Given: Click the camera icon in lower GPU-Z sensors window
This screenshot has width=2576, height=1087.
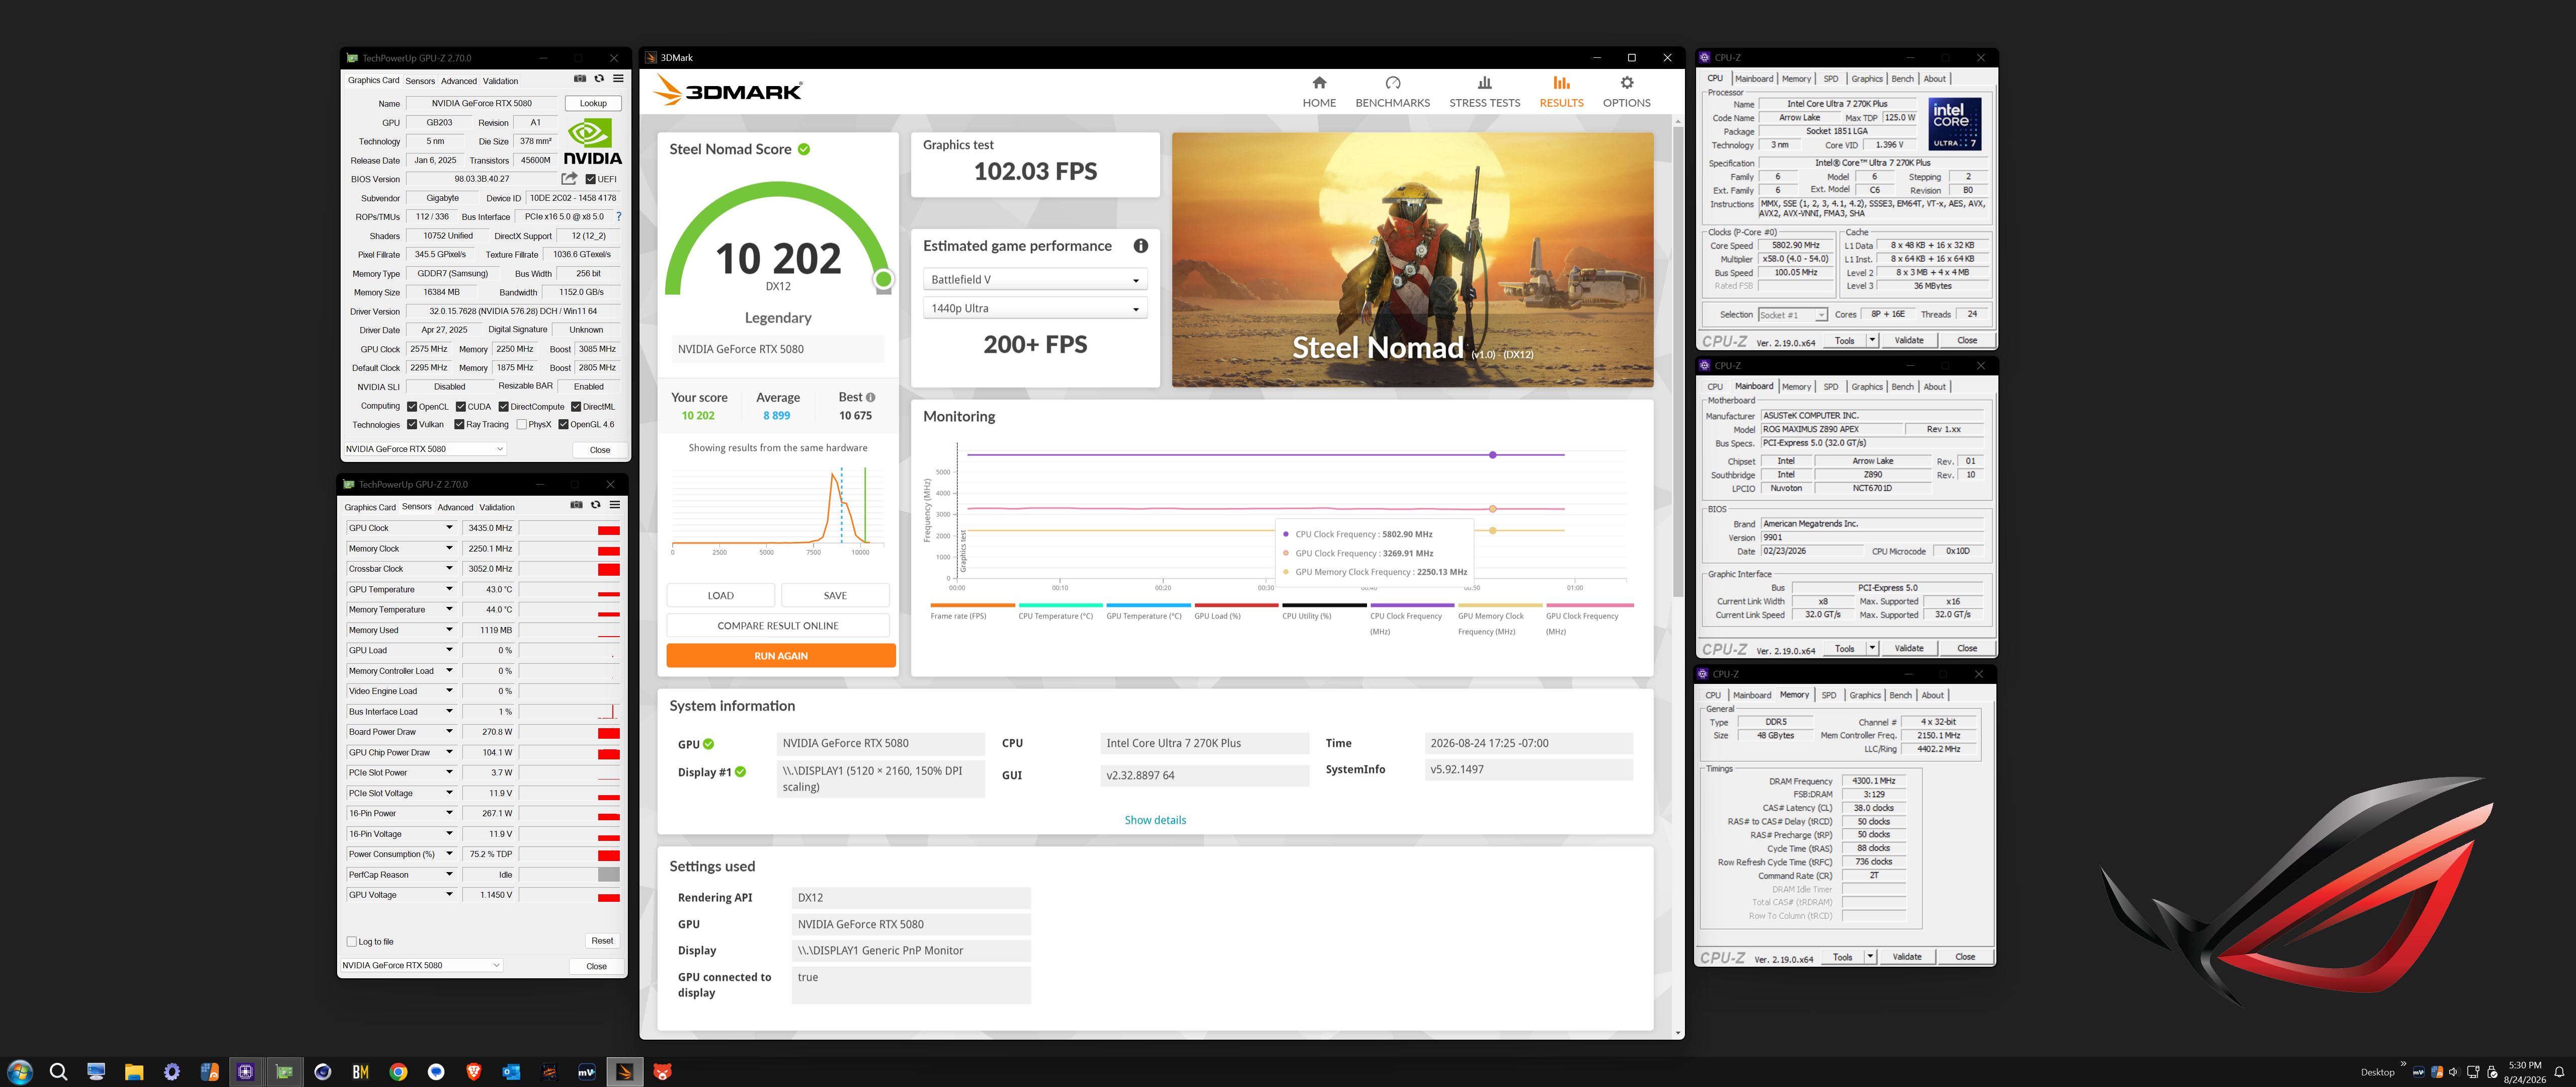Looking at the screenshot, I should tap(576, 505).
